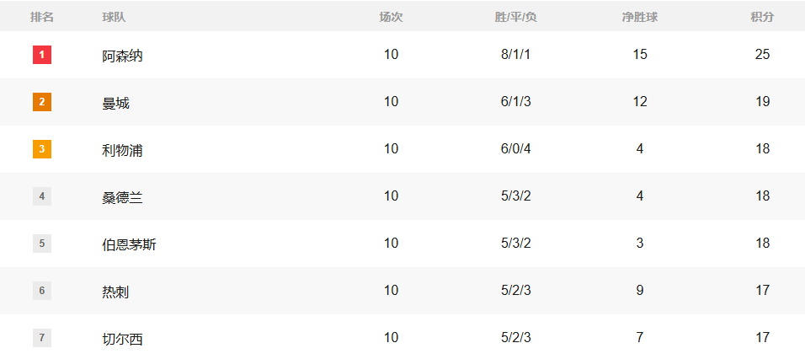Viewport: 805px width, 359px height.
Task: Open the 曼城 team link
Action: [115, 103]
